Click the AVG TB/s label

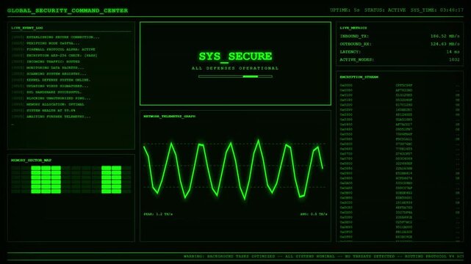pos(314,214)
